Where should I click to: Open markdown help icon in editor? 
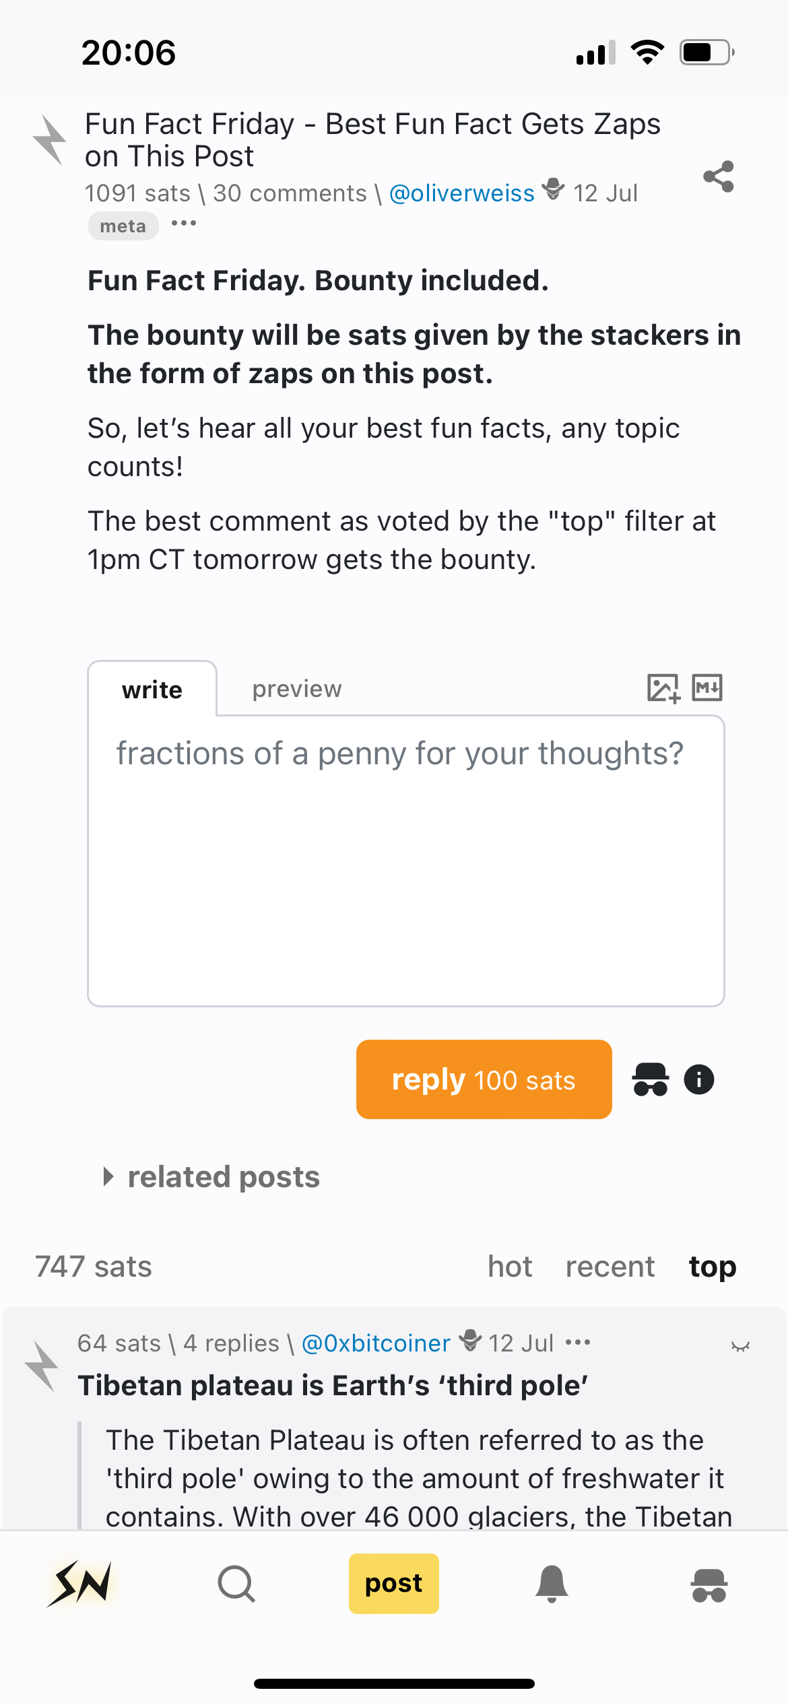coord(707,688)
